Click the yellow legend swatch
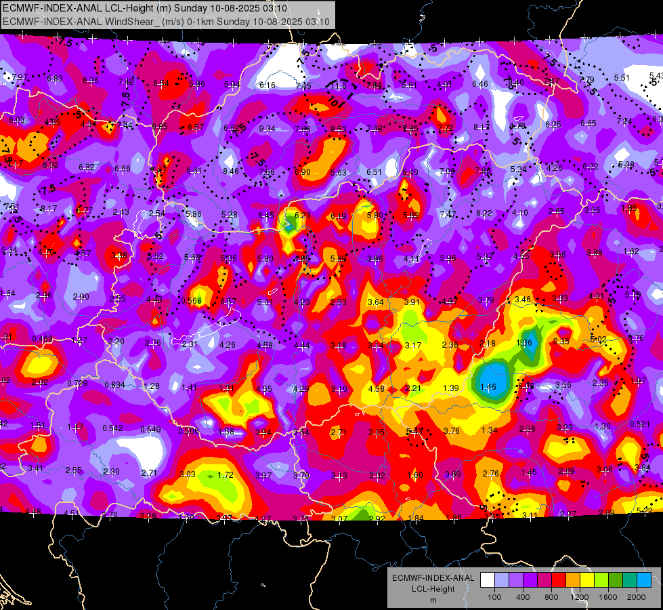This screenshot has width=663, height=610. [x=587, y=579]
